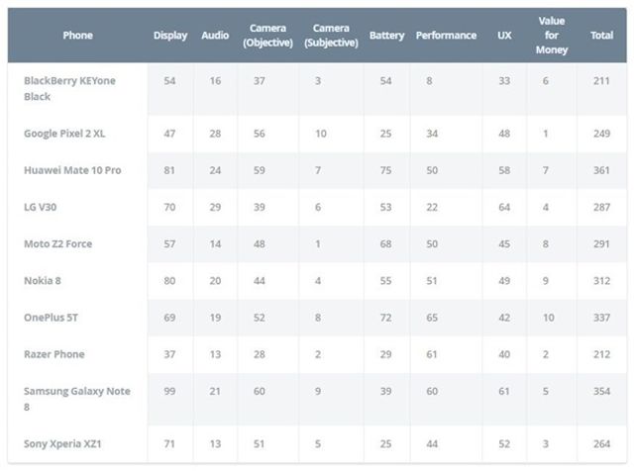Click the Google Pixel 2 XL name
634x471 pixels.
[x=69, y=132]
